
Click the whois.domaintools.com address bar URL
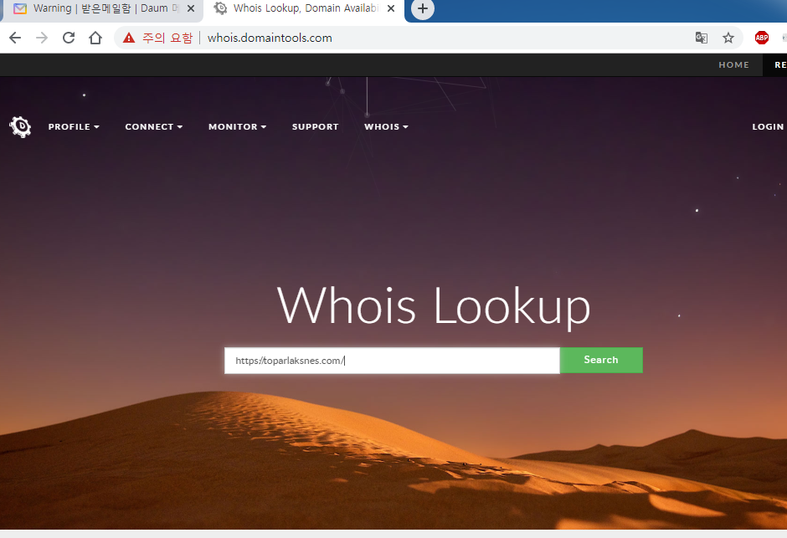(270, 38)
